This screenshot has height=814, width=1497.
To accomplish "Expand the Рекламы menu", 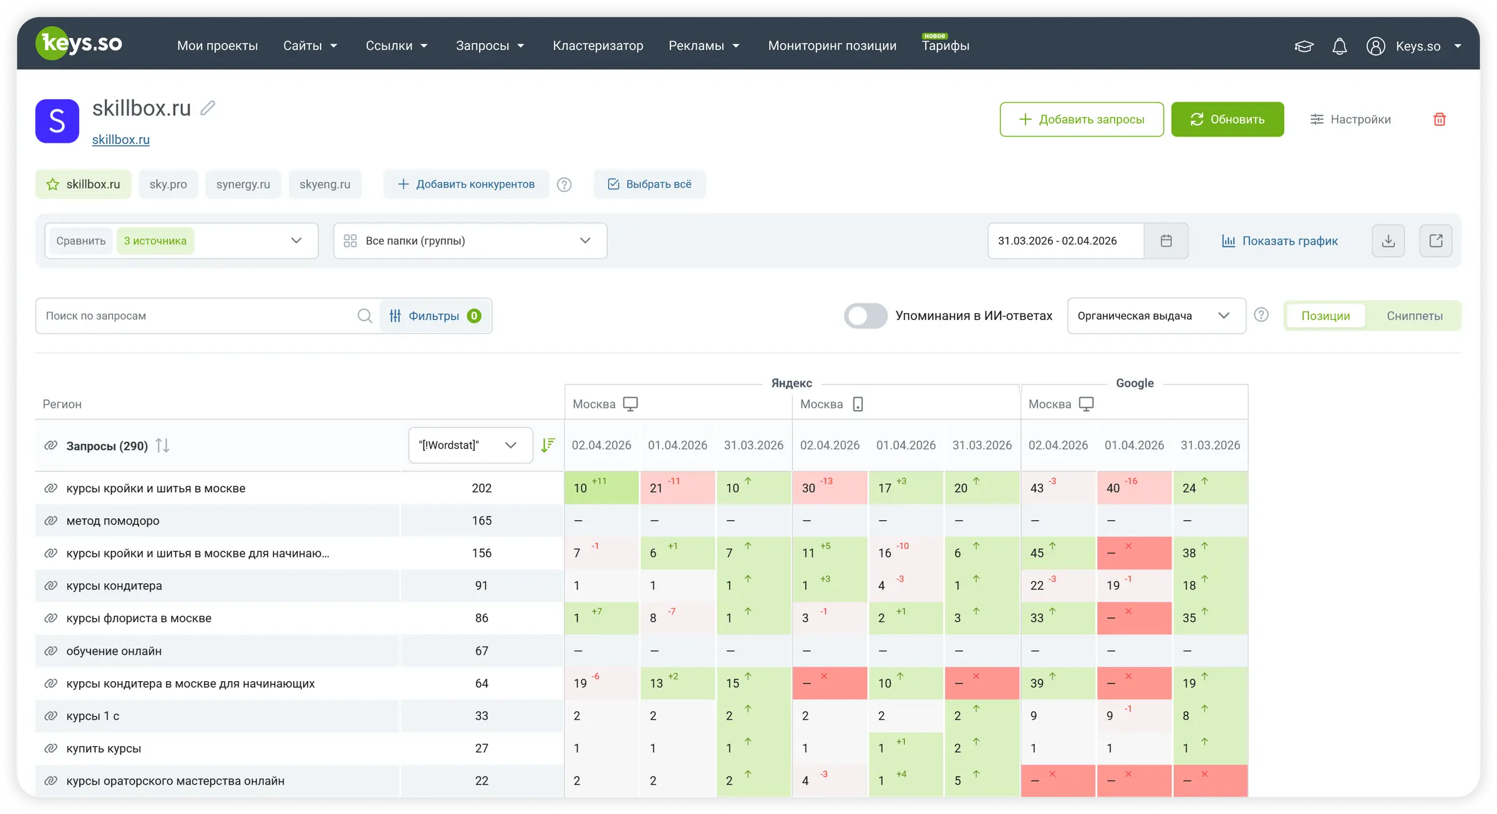I will (704, 46).
